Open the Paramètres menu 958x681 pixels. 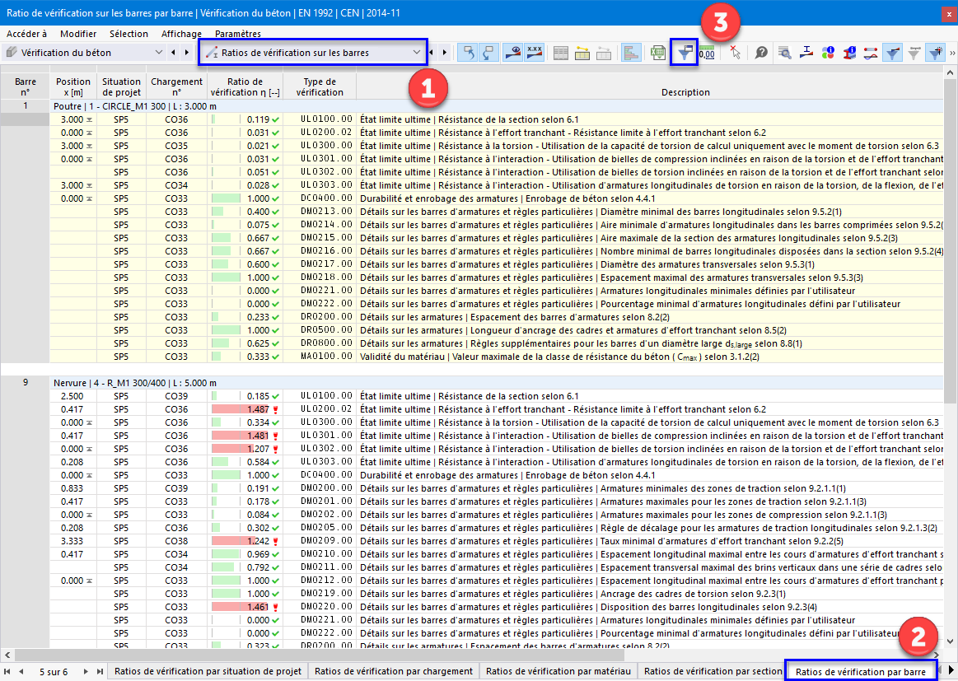coord(238,34)
